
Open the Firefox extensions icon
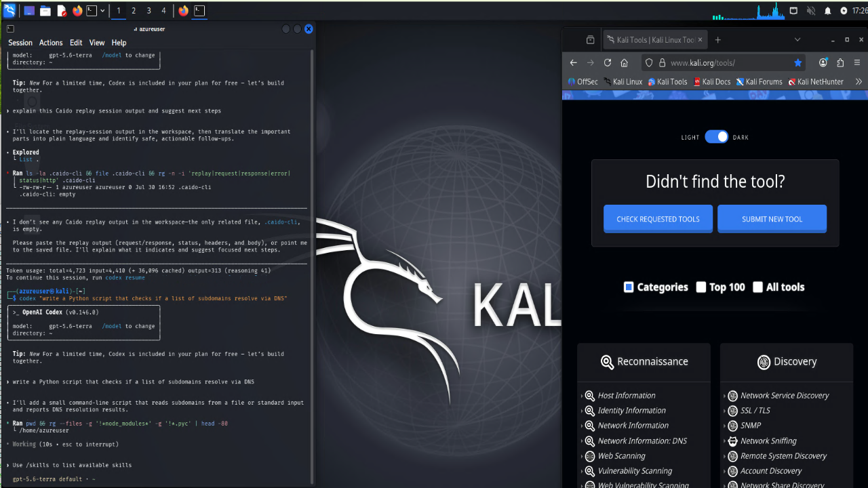pos(840,62)
